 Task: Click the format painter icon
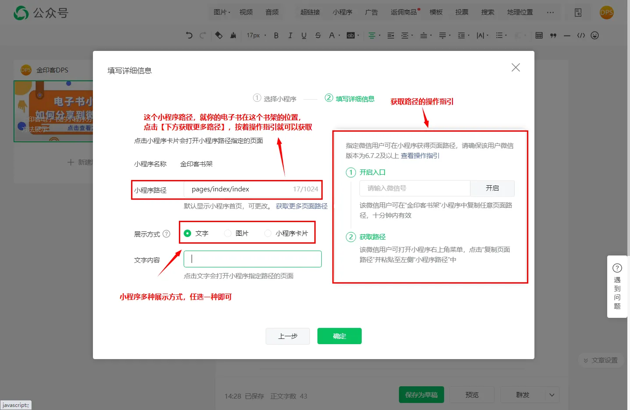(233, 36)
